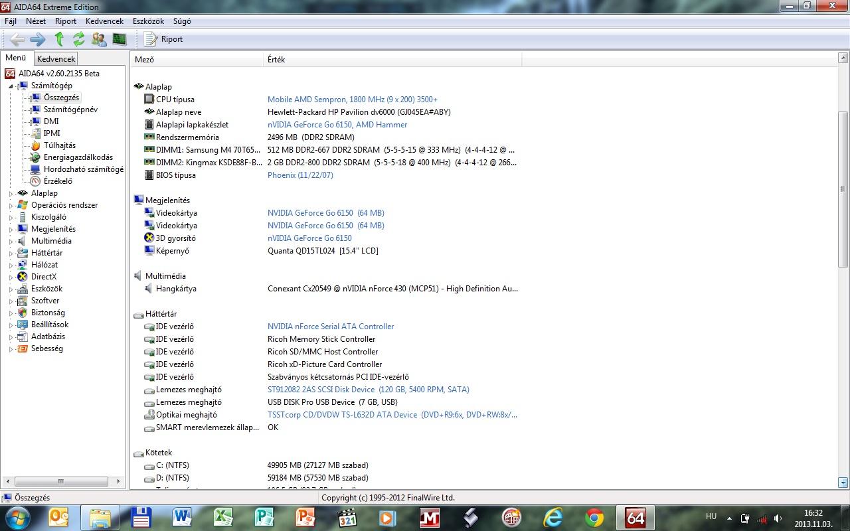This screenshot has width=850, height=531.
Task: Select Összegzés in the tree
Action: 61,98
